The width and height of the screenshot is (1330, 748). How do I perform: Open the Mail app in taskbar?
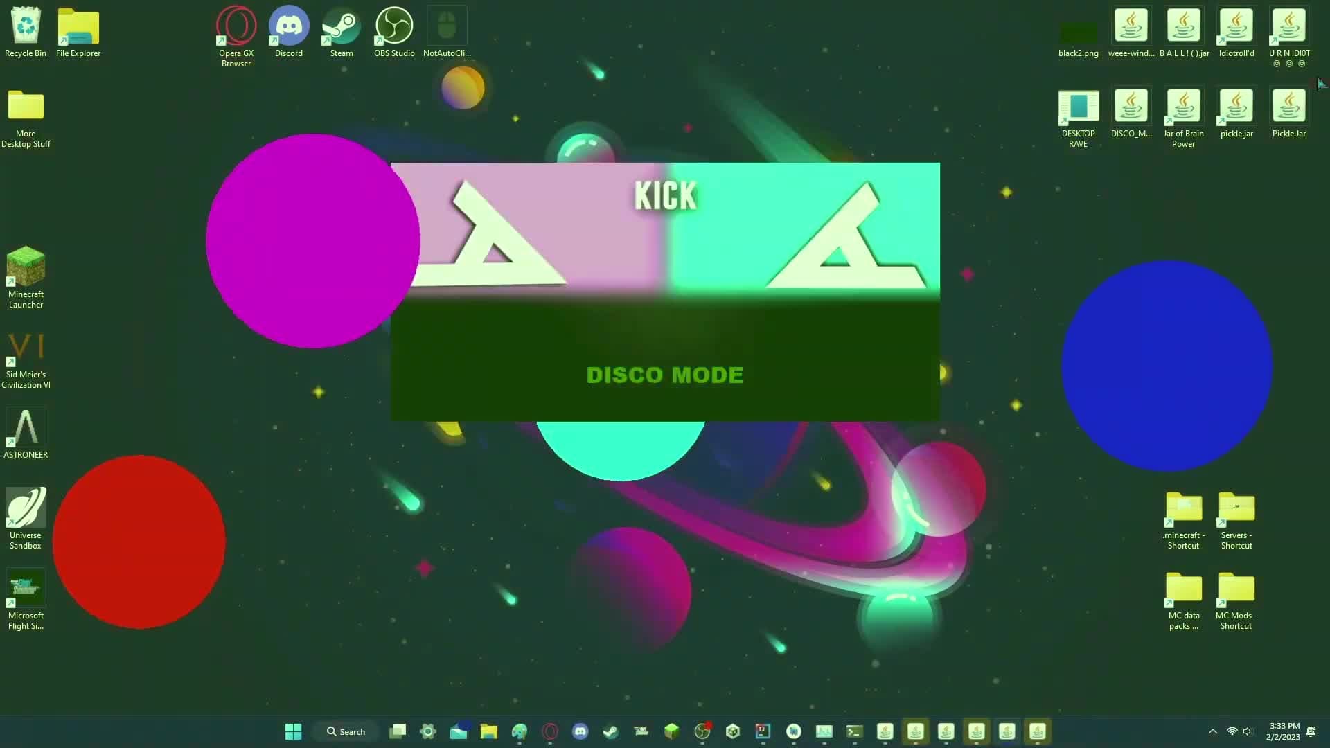459,731
